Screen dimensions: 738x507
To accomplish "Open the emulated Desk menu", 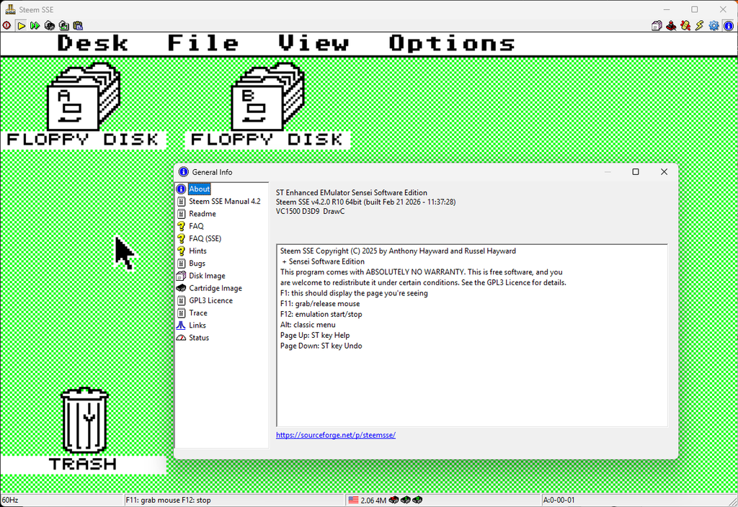I will 92,43.
